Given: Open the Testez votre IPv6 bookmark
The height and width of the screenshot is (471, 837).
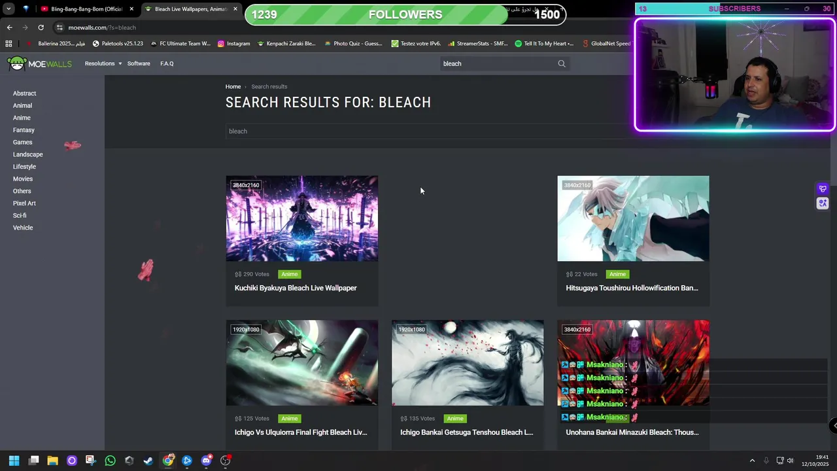Looking at the screenshot, I should (x=416, y=44).
